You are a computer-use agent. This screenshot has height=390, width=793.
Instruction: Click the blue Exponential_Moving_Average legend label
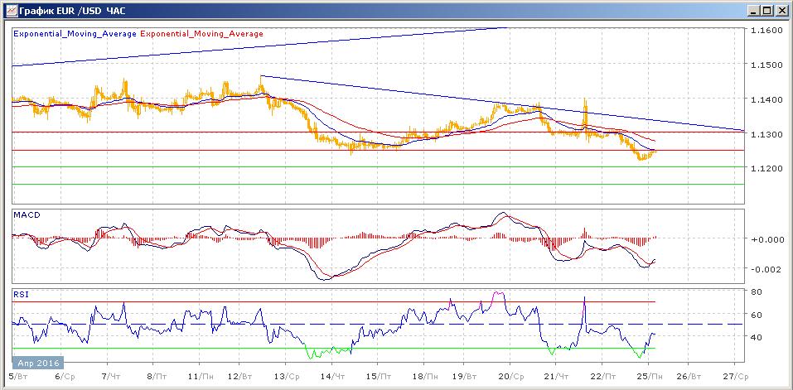point(75,34)
